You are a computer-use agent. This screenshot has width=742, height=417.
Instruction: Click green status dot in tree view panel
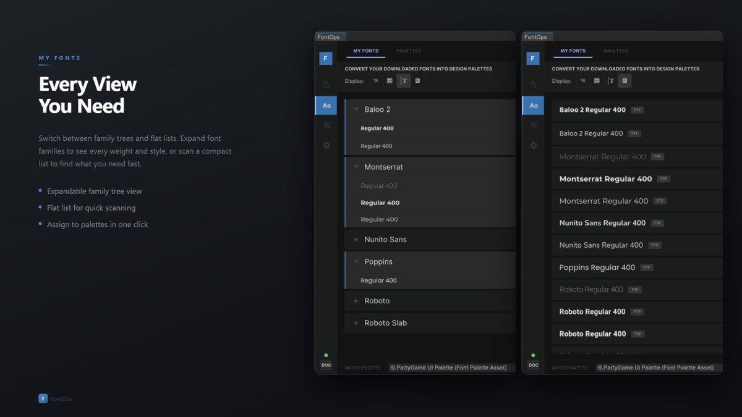point(326,355)
